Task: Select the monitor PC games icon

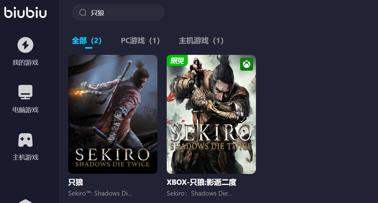Action: coord(25,92)
